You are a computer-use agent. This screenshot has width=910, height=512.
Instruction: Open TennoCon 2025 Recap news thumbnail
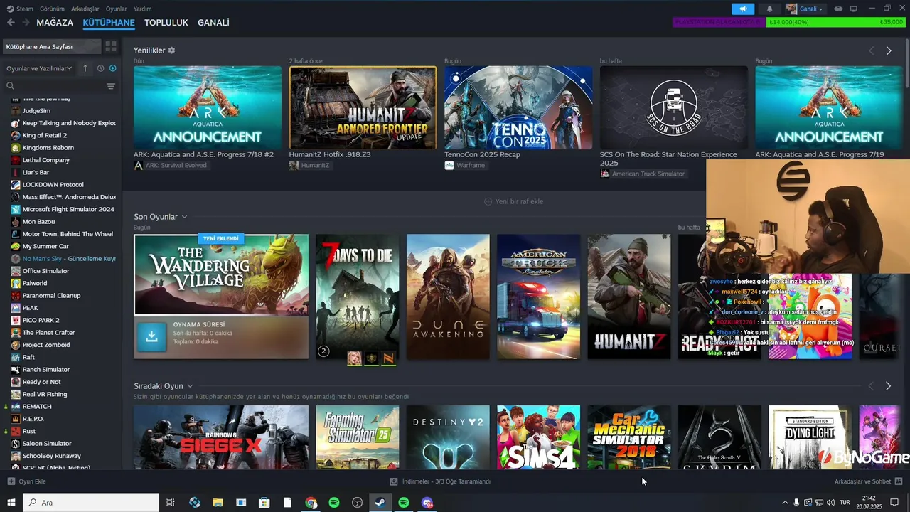point(518,107)
